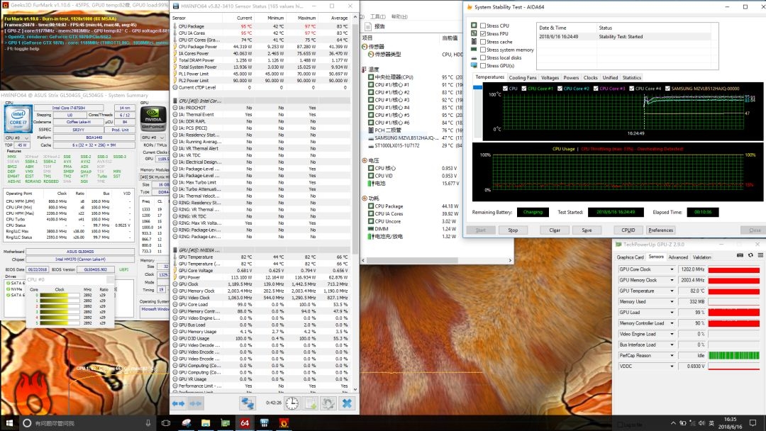Enable Stress cache checkbox
Image resolution: width=766 pixels, height=431 pixels.
pos(483,42)
